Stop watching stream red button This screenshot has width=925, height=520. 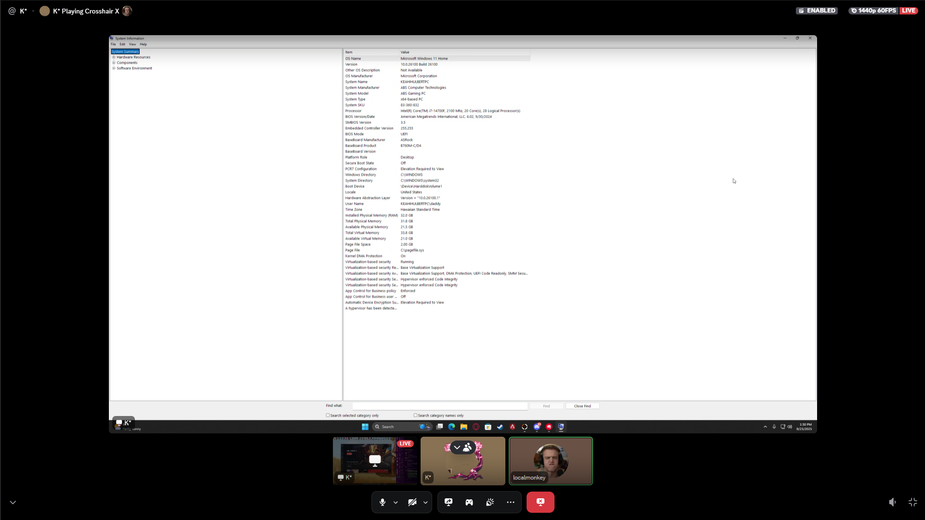click(540, 502)
